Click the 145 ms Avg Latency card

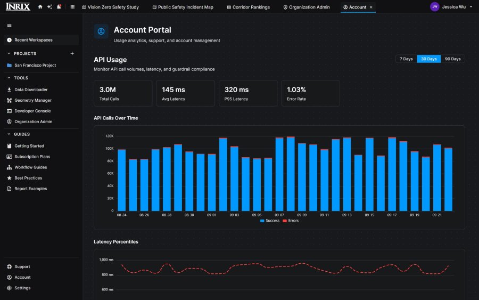click(185, 94)
